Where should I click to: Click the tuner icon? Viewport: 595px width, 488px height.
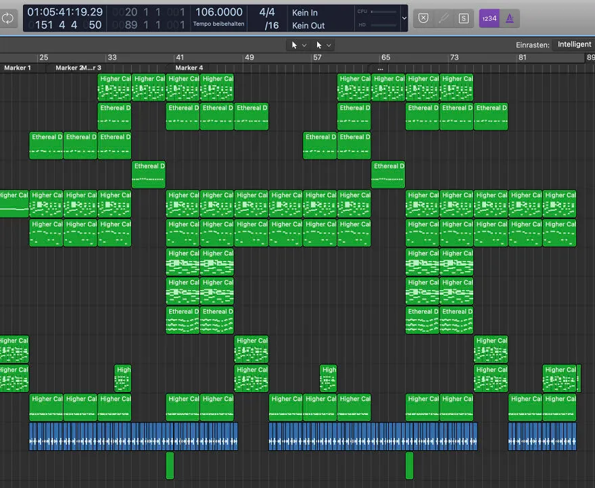pyautogui.click(x=444, y=18)
